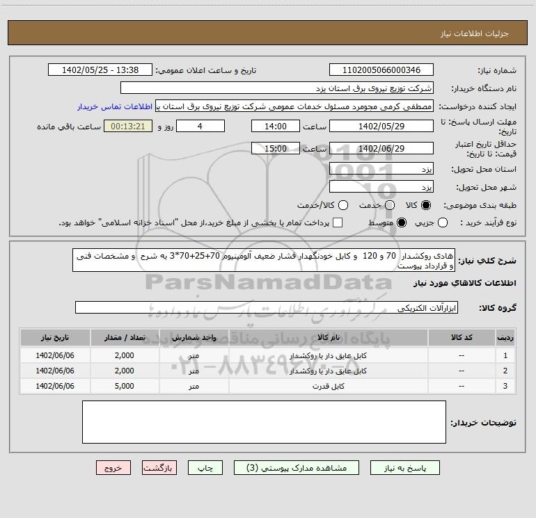
Task: Click the 14:00 response time field
Action: (x=276, y=127)
